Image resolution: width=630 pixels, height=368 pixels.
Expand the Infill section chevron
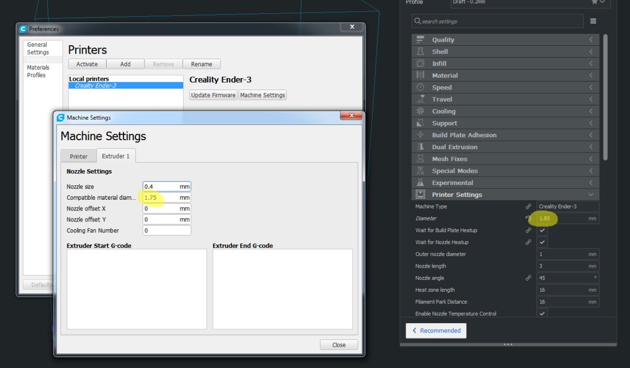pos(591,63)
